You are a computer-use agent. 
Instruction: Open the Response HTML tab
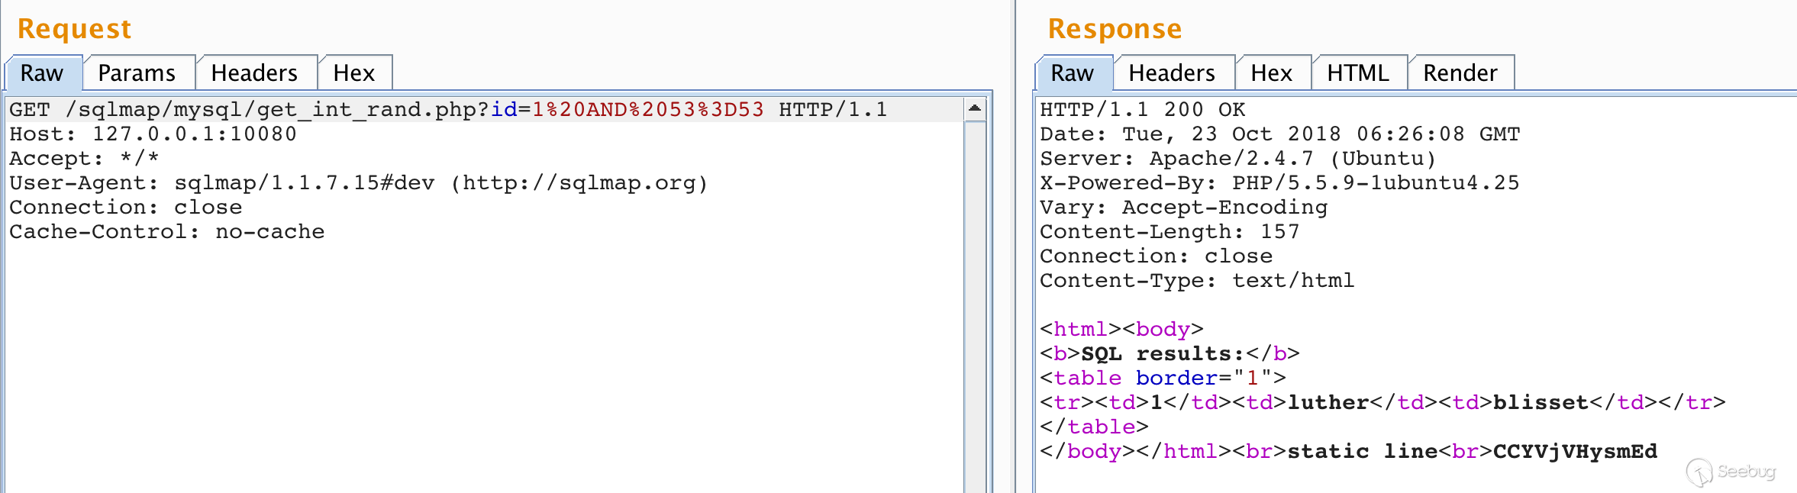(x=1358, y=73)
